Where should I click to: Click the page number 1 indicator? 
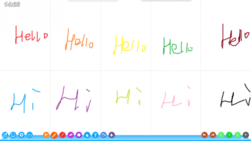[x=229, y=135]
